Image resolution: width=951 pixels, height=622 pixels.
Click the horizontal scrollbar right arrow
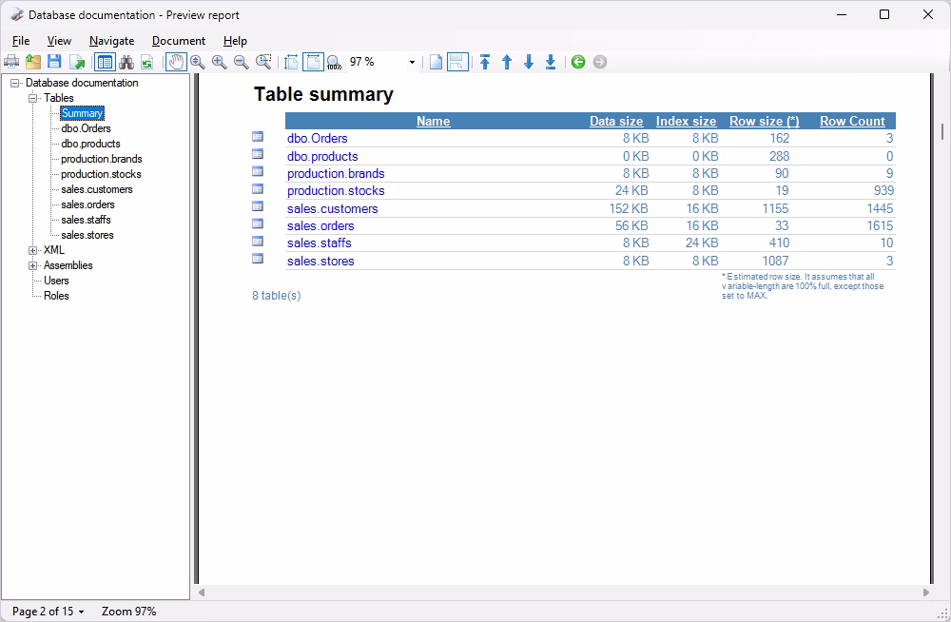click(x=925, y=593)
